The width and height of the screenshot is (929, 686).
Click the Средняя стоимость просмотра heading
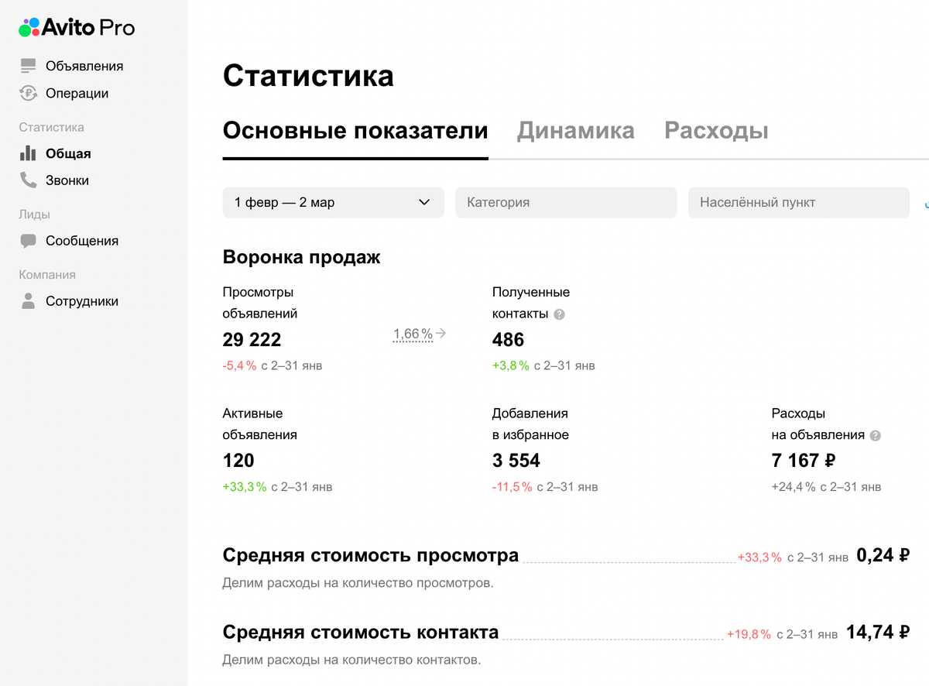[x=371, y=555]
